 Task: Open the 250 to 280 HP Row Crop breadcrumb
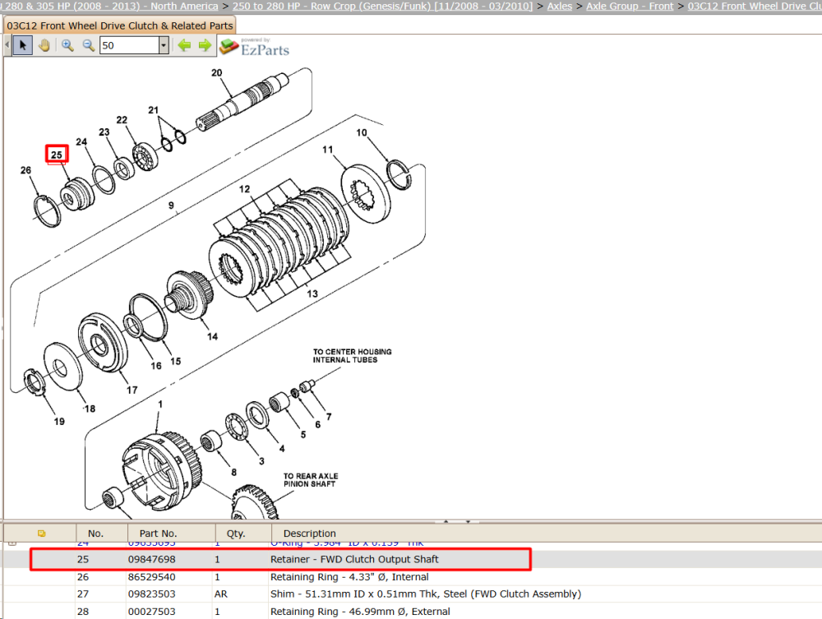382,7
